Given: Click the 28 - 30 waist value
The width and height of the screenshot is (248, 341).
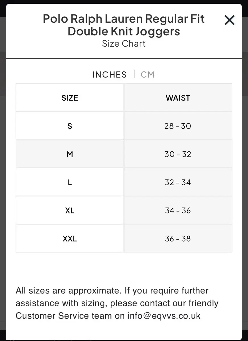Looking at the screenshot, I should [178, 126].
